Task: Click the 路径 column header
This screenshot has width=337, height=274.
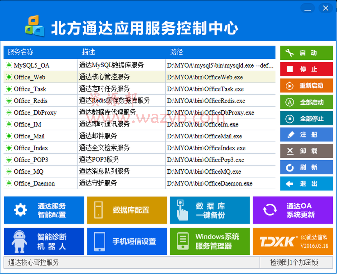Action: pos(176,52)
